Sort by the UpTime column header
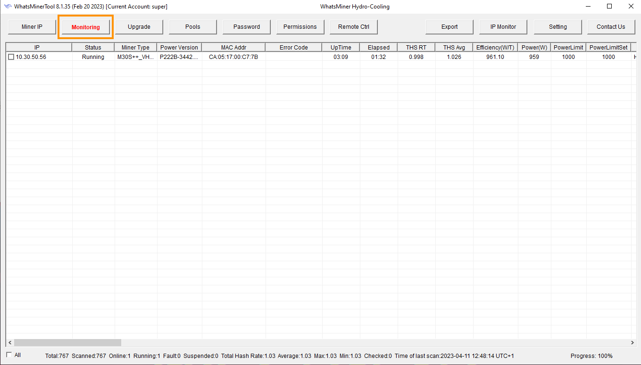Screen dimensions: 641x365 tap(341, 47)
